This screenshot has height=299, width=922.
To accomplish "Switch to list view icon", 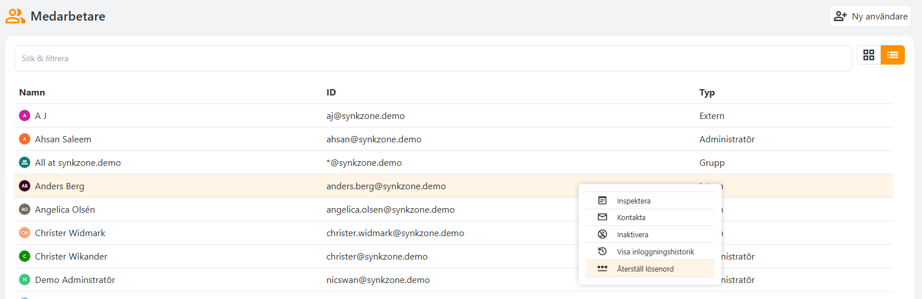I will pyautogui.click(x=893, y=55).
